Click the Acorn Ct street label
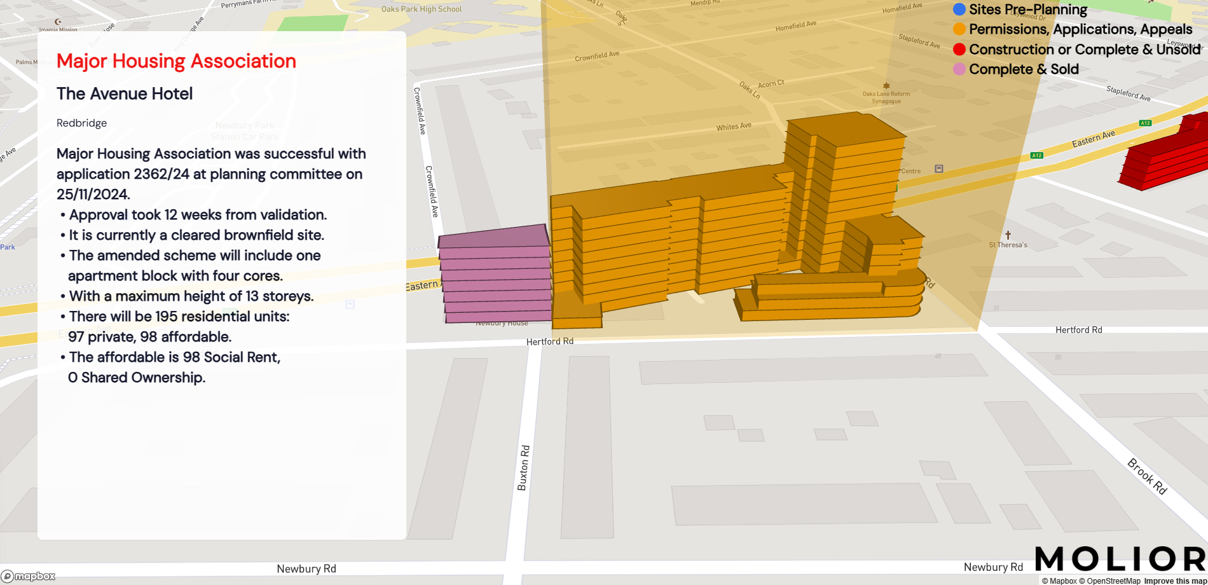The height and width of the screenshot is (585, 1208). [771, 84]
